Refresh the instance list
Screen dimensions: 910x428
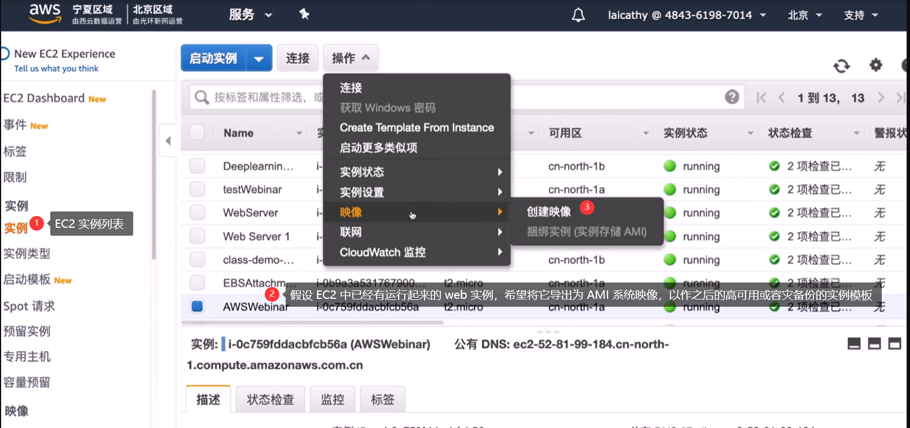coord(841,66)
